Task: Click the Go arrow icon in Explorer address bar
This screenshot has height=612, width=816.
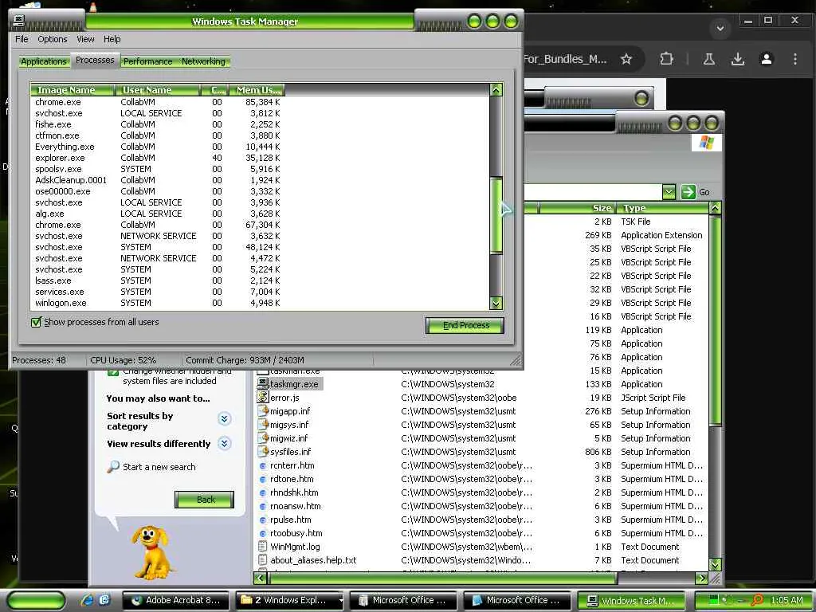Action: pyautogui.click(x=688, y=192)
